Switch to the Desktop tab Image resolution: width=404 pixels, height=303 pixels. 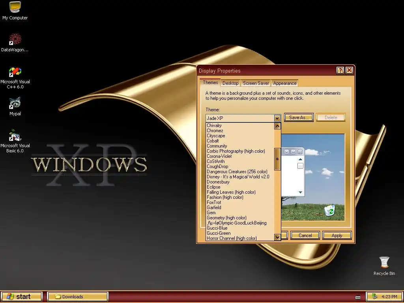230,83
